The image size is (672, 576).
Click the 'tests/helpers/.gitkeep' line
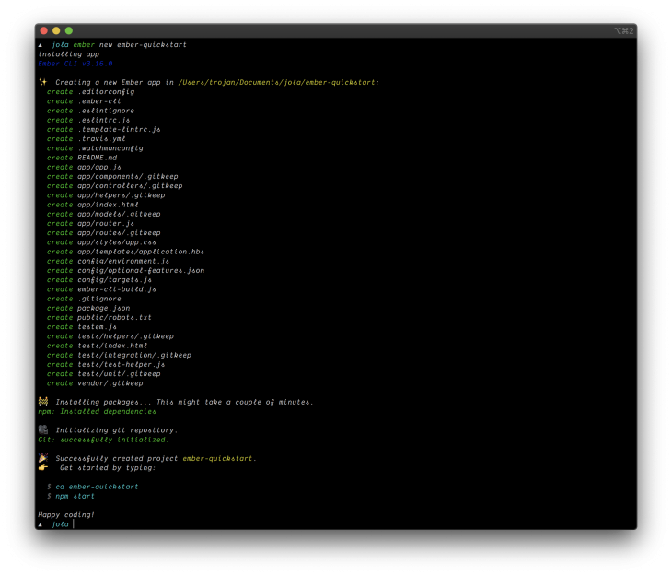(110, 336)
